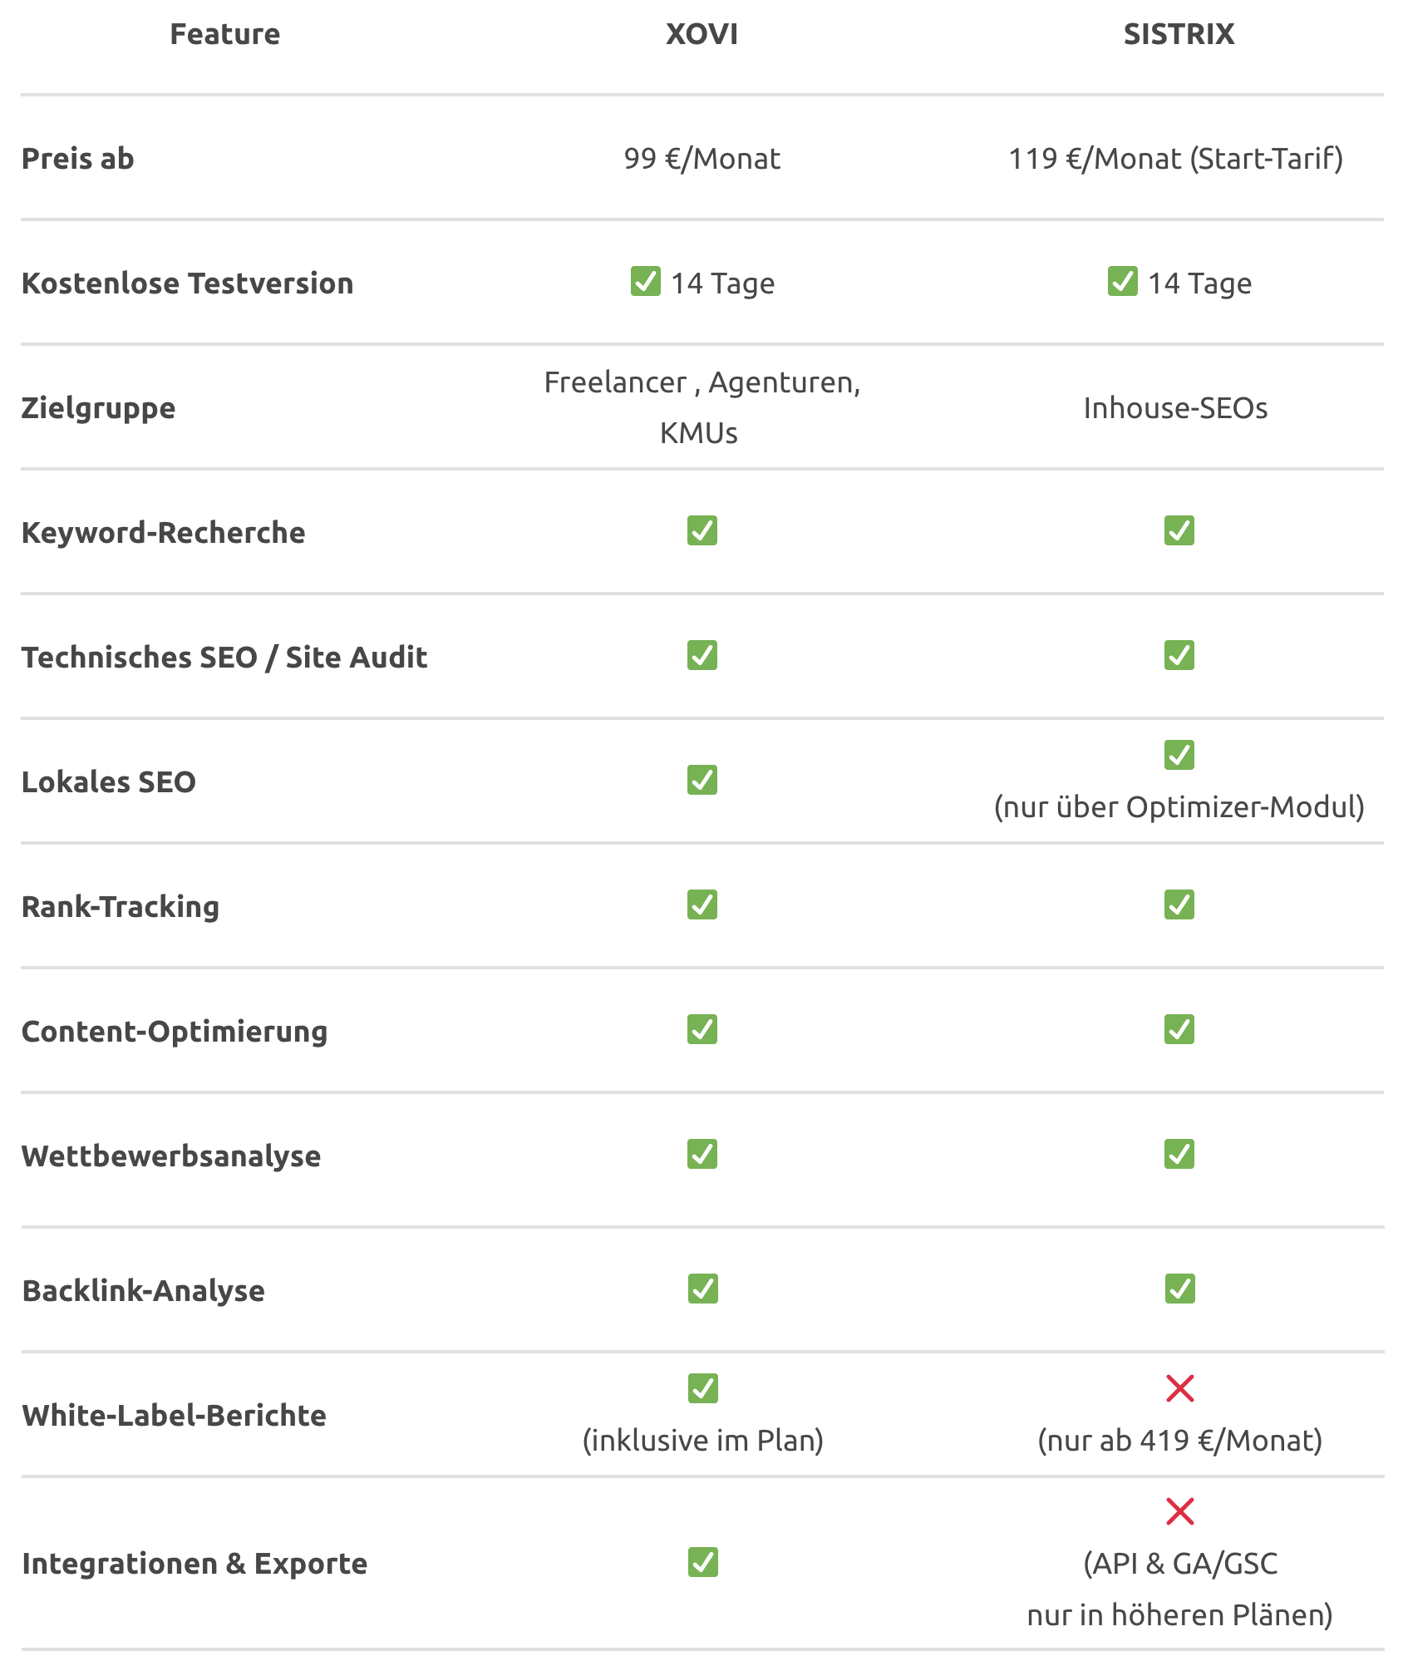Click XOVI checkmark for Backlink-Analyse

click(x=702, y=1289)
